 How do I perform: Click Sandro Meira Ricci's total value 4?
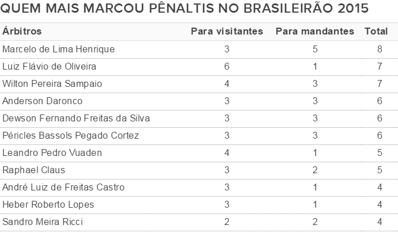[380, 222]
